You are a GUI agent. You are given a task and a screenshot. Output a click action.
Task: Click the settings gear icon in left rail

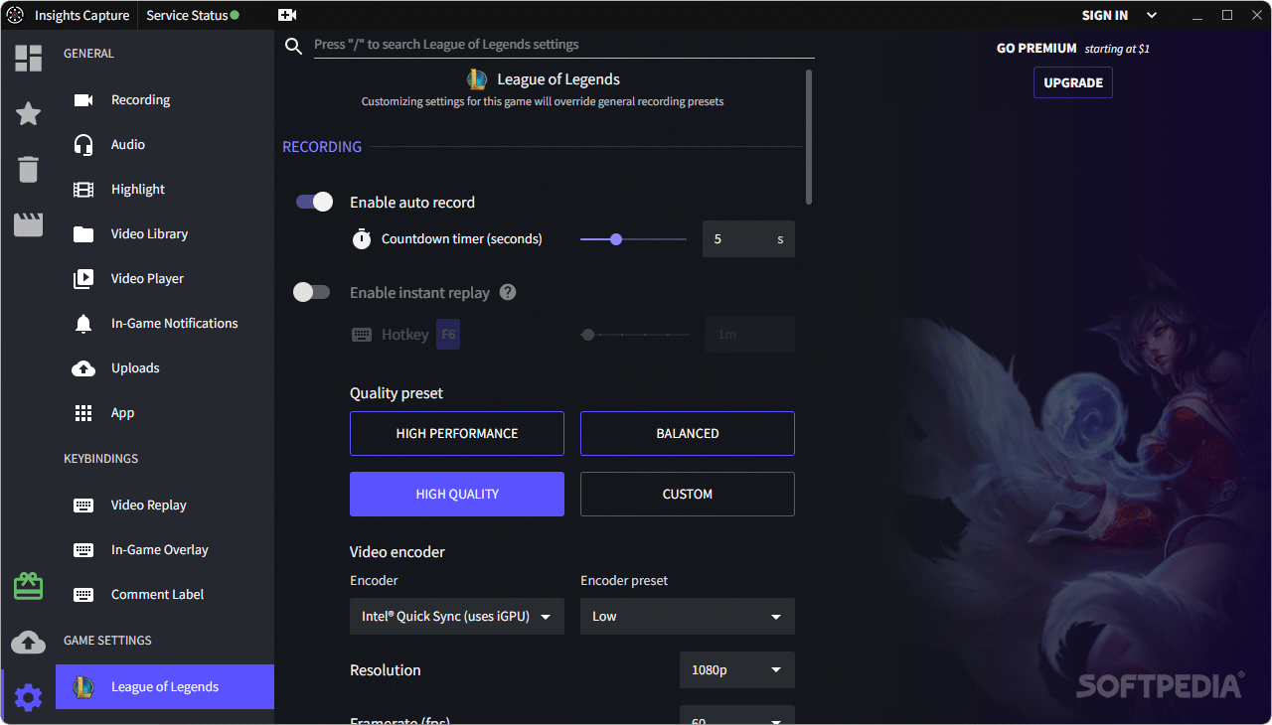click(x=28, y=697)
